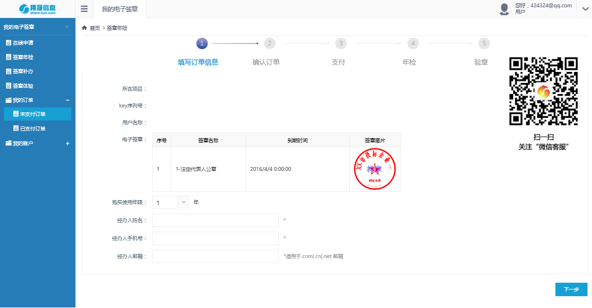Viewport: 592px width, 308px height.
Task: Click the 签章年检 breadcrumb link
Action: [x=117, y=28]
